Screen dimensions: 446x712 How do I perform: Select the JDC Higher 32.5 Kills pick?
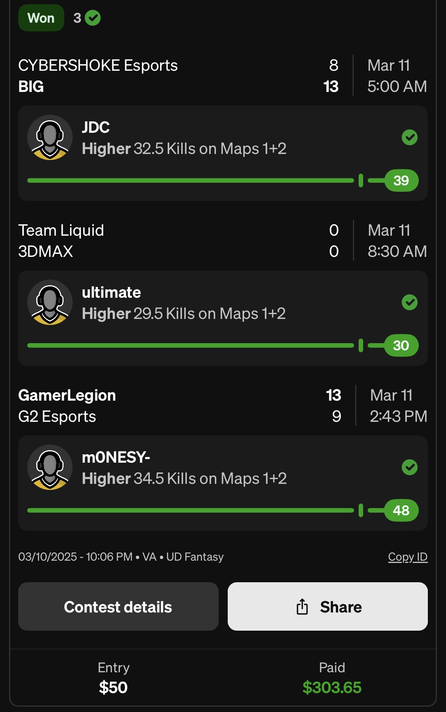[223, 153]
